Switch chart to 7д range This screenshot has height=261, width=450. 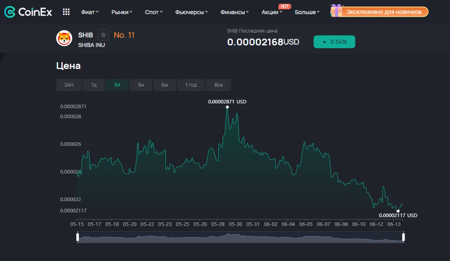pyautogui.click(x=94, y=85)
